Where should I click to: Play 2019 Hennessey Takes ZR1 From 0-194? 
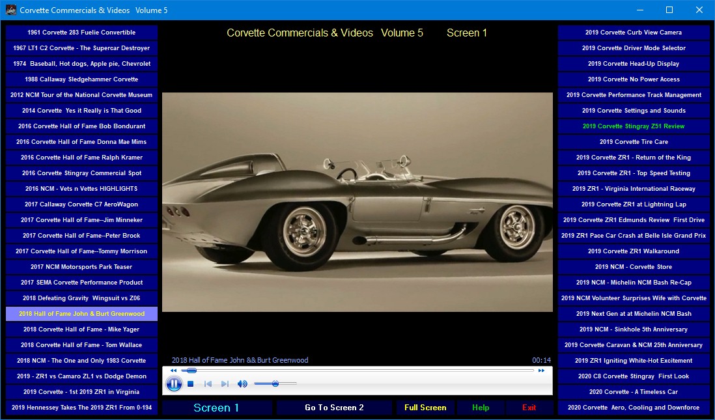click(x=81, y=407)
